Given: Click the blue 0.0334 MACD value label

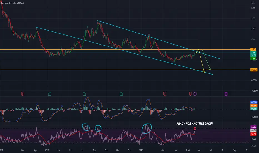Looking at the screenshot, I should (254, 102).
